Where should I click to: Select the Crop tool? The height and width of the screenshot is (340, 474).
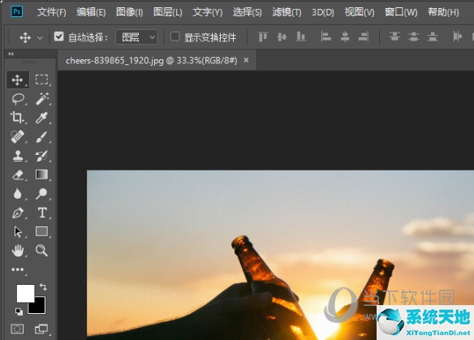17,118
